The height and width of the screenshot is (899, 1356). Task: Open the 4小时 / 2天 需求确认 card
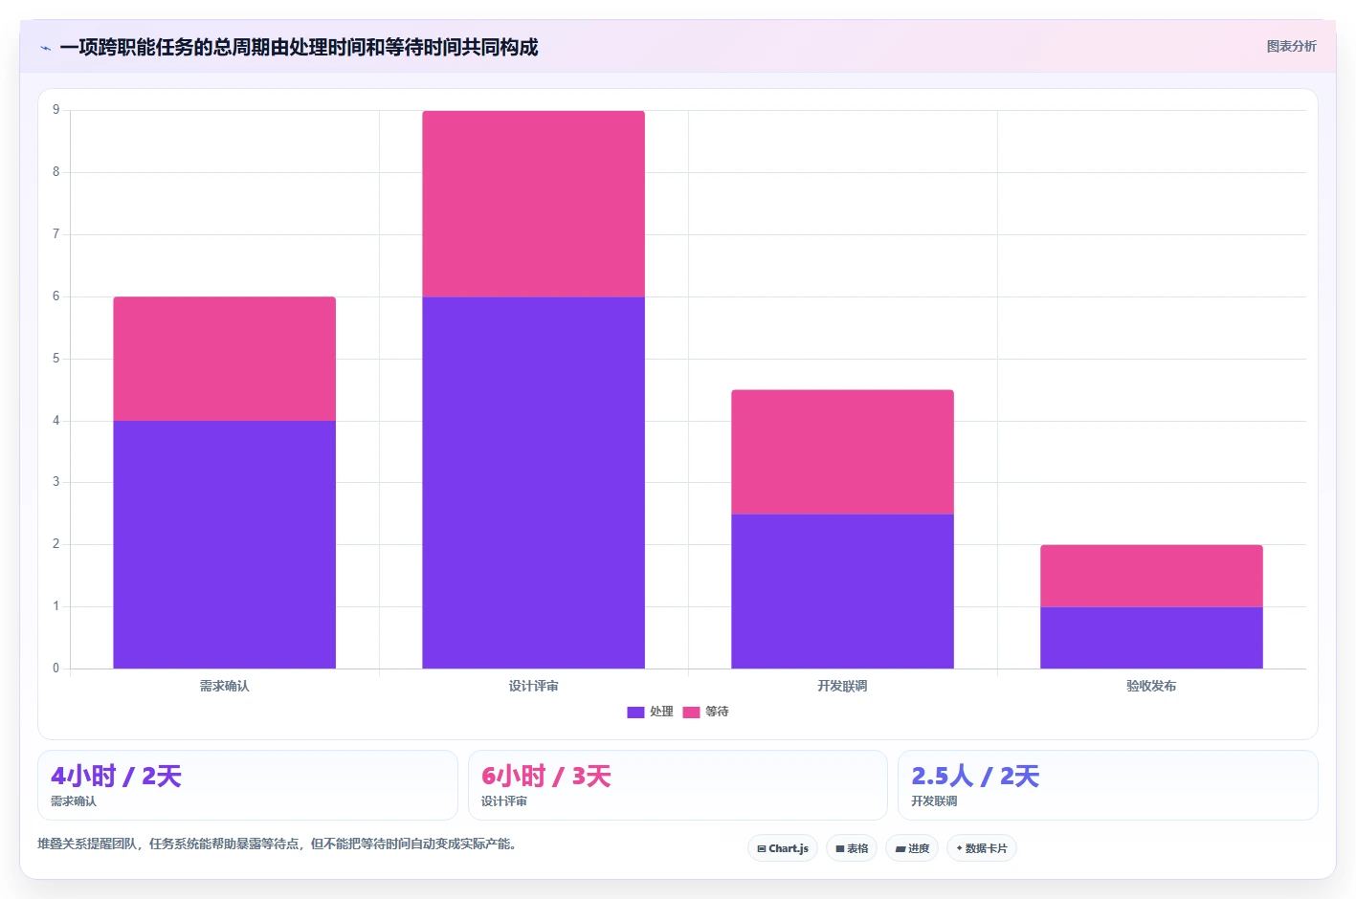pyautogui.click(x=248, y=785)
